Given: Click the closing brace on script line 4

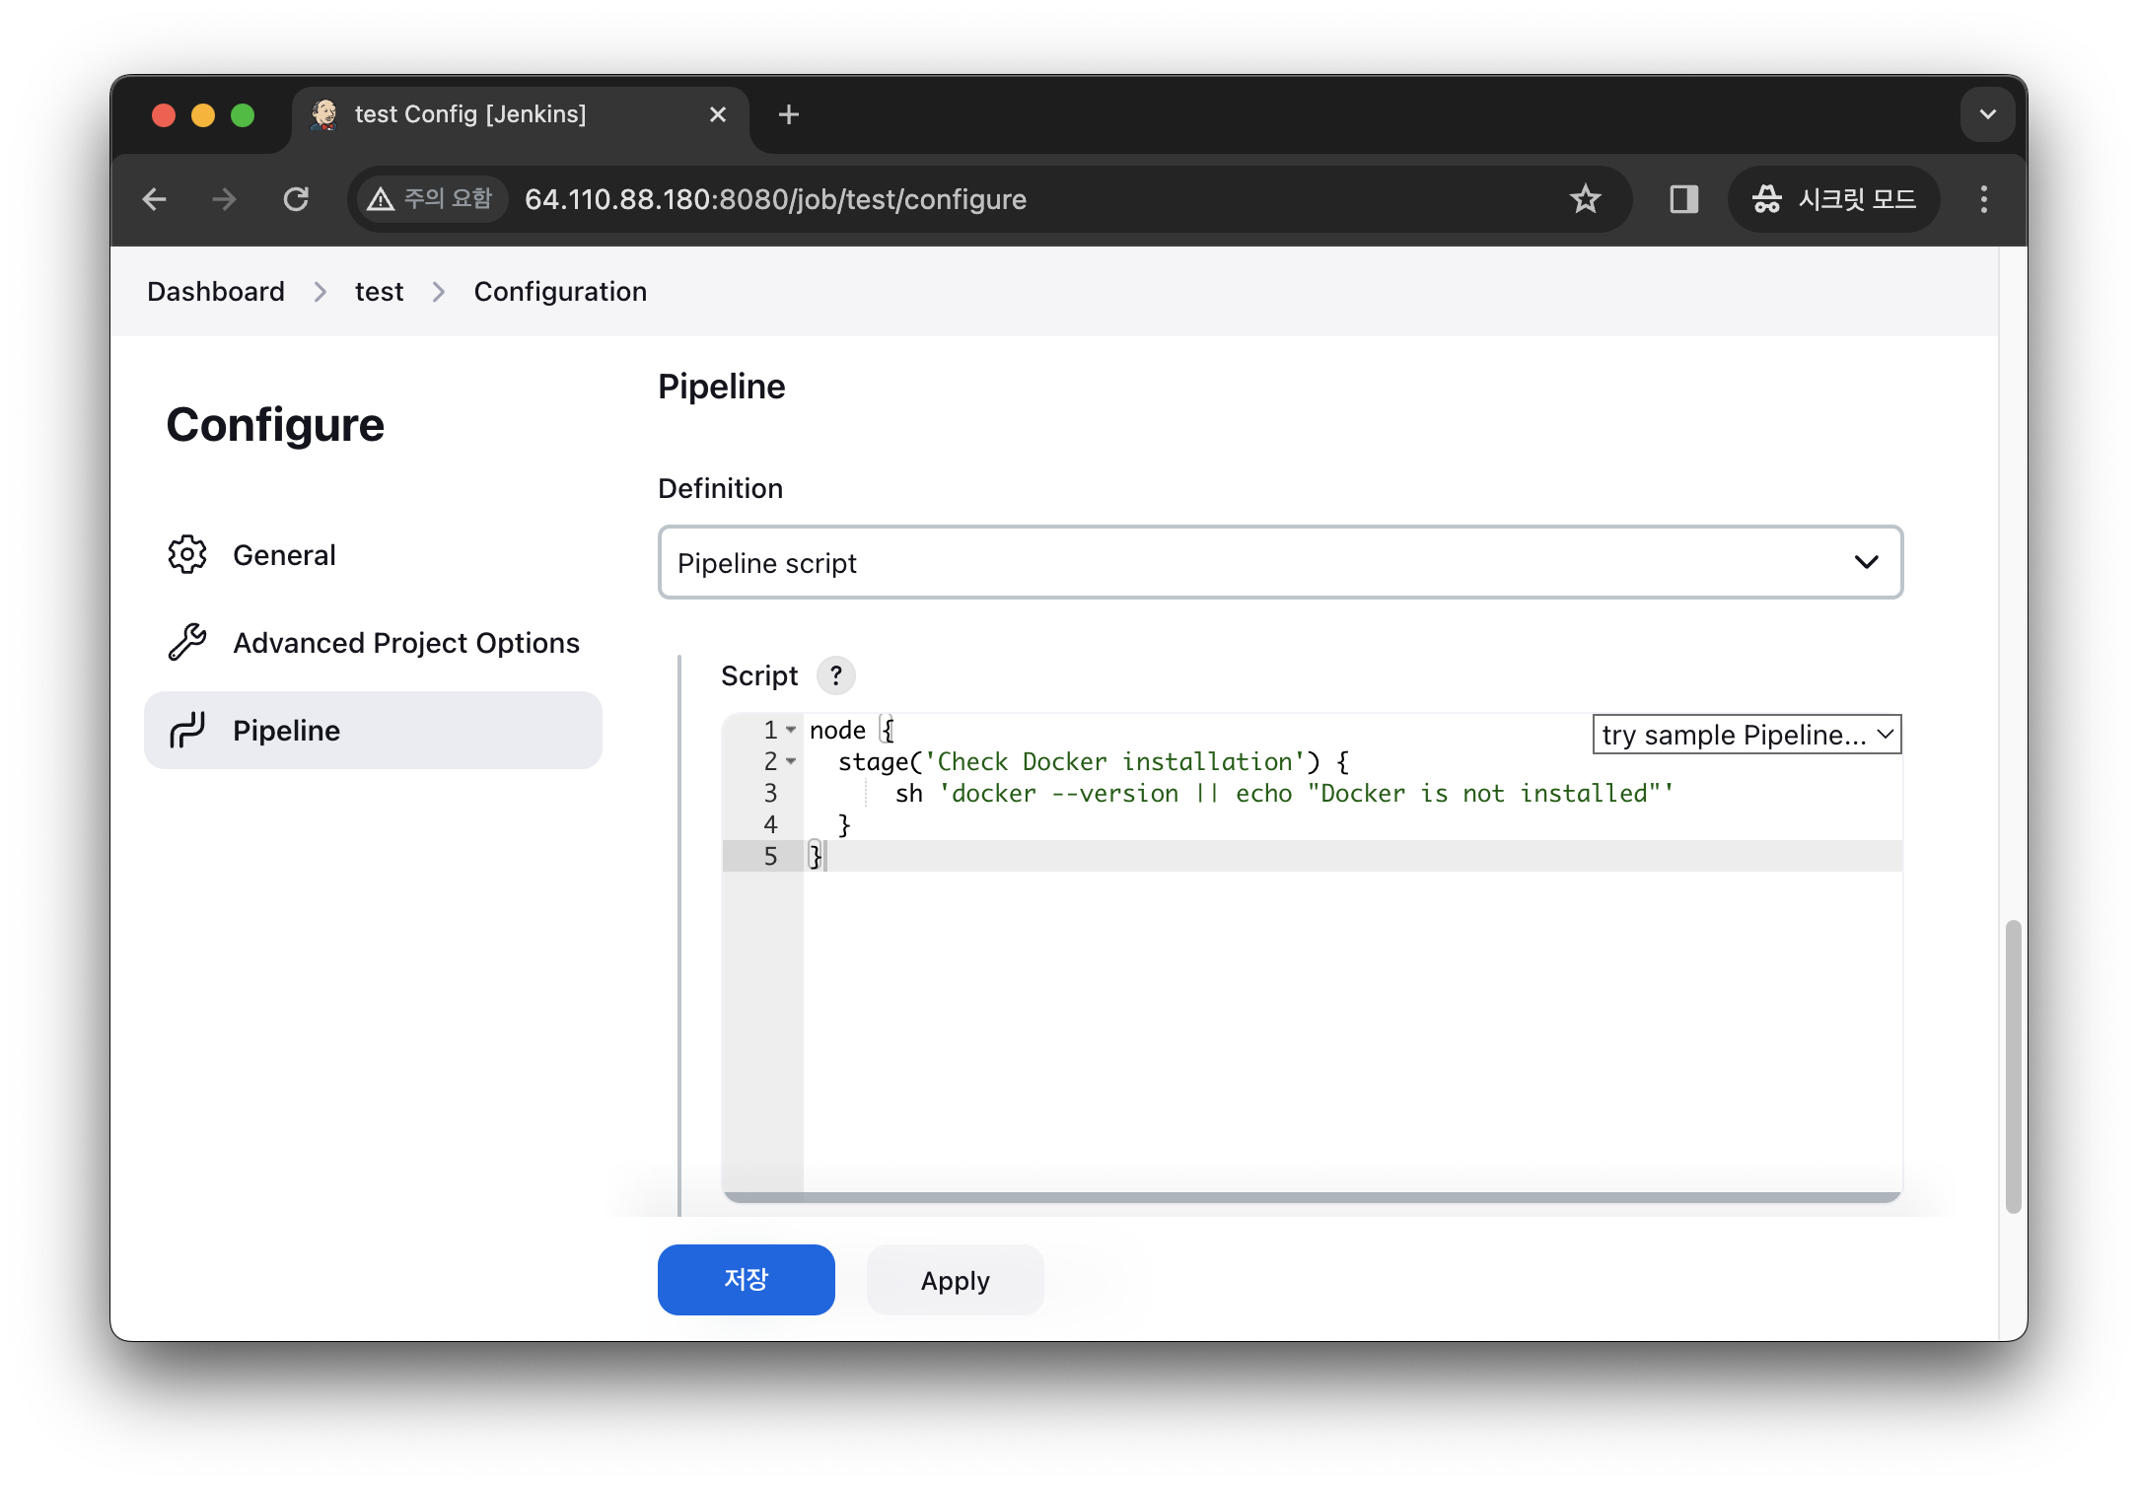Looking at the screenshot, I should click(844, 824).
